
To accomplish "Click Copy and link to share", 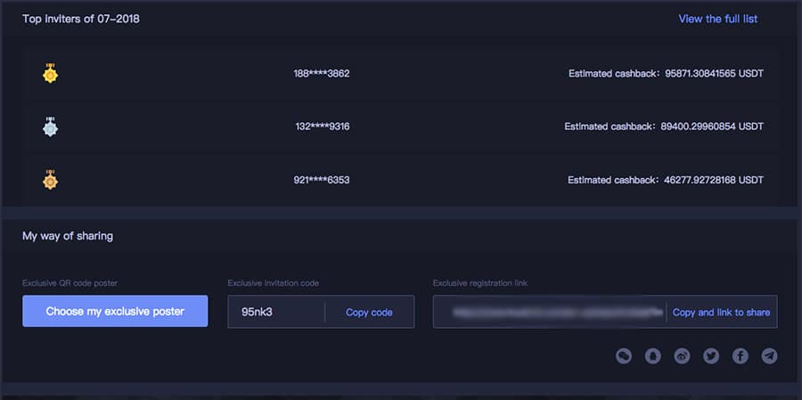I will coord(721,313).
